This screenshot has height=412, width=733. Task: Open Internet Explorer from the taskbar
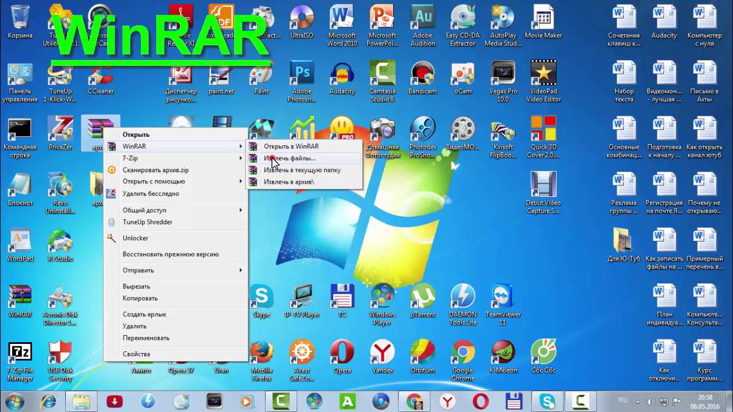(x=48, y=402)
